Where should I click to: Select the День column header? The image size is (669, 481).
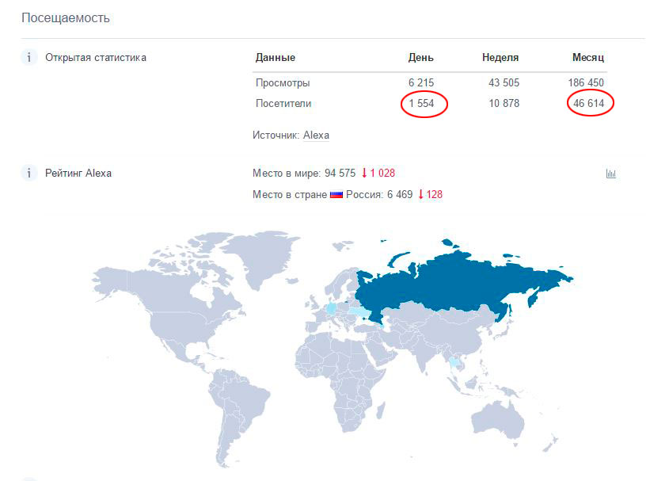pyautogui.click(x=420, y=57)
